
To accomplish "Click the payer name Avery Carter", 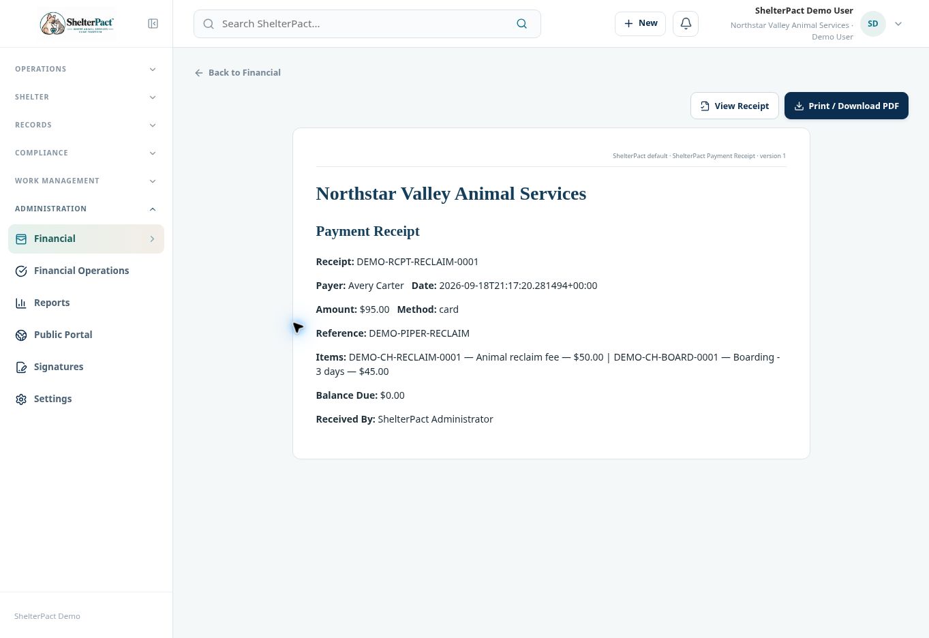I will [376, 286].
